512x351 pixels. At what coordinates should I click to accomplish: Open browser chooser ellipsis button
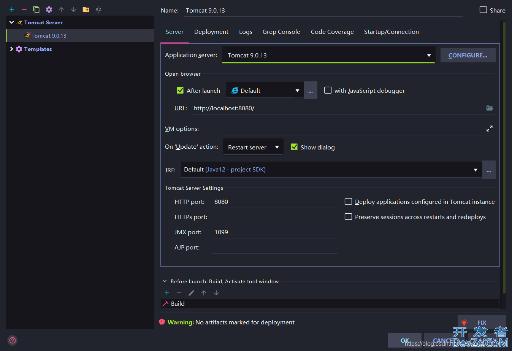click(x=311, y=91)
